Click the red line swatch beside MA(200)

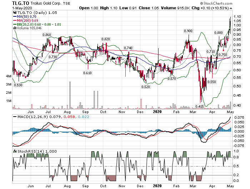(x=15, y=20)
